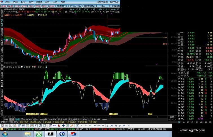Image resolution: width=213 pixels, height=137 pixels.
Task: Open the 工具 menu
Action: tap(55, 2)
